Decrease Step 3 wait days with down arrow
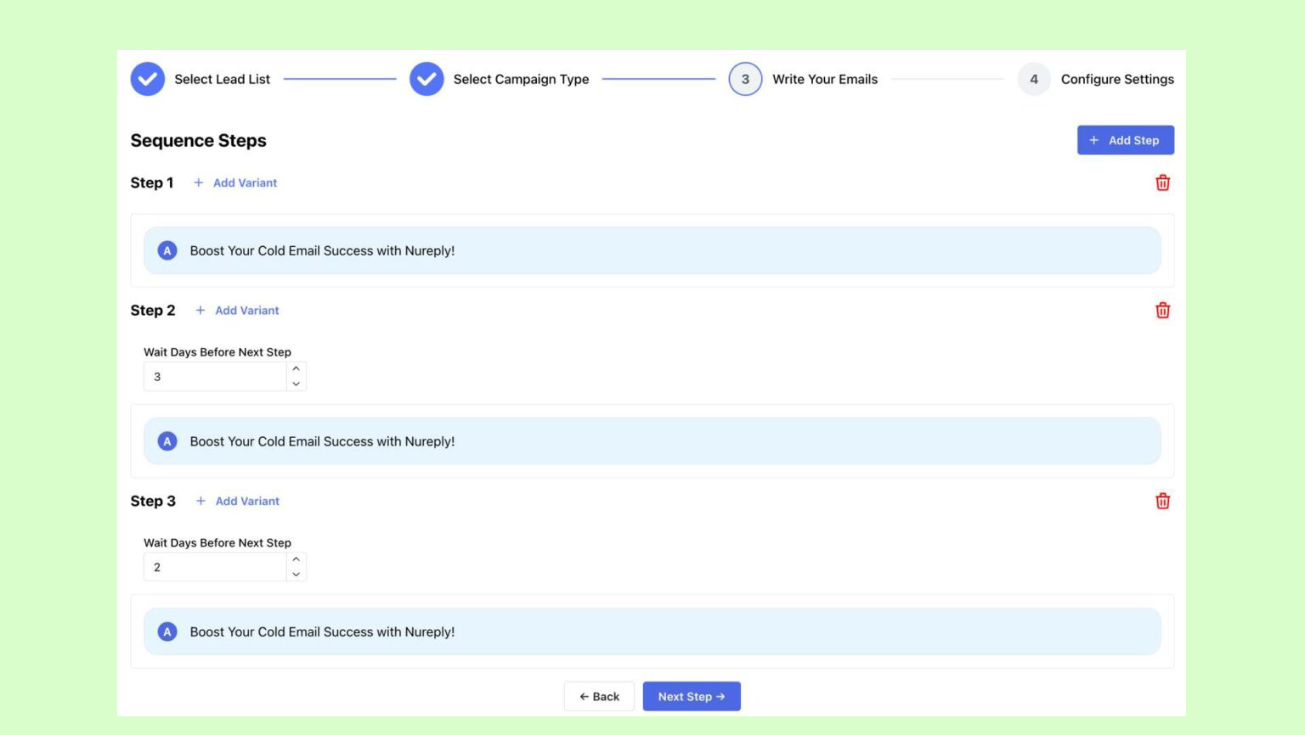This screenshot has width=1305, height=735. coord(296,575)
